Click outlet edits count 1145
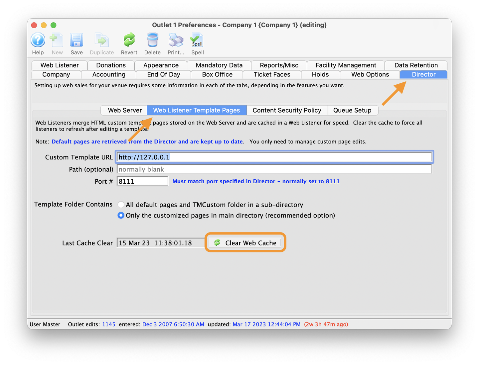Screen dimensions: 479x365 [109, 324]
